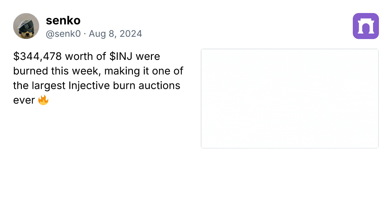Click the Aug 8, 2024 date
The image size is (392, 205).
[115, 34]
